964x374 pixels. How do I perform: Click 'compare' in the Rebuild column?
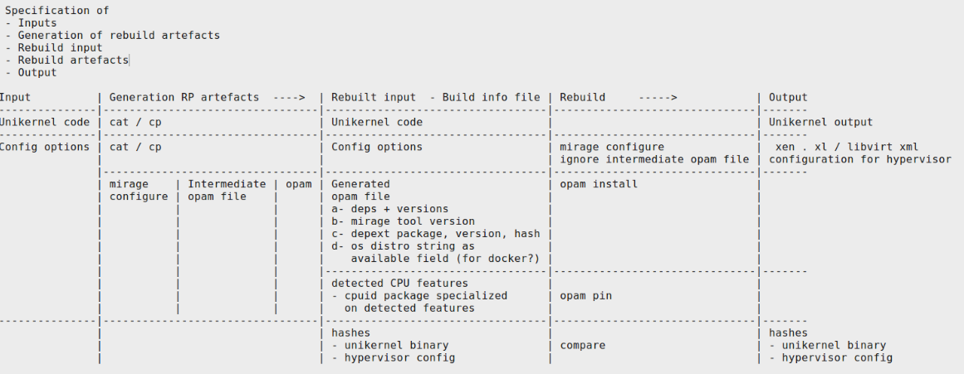tap(582, 345)
